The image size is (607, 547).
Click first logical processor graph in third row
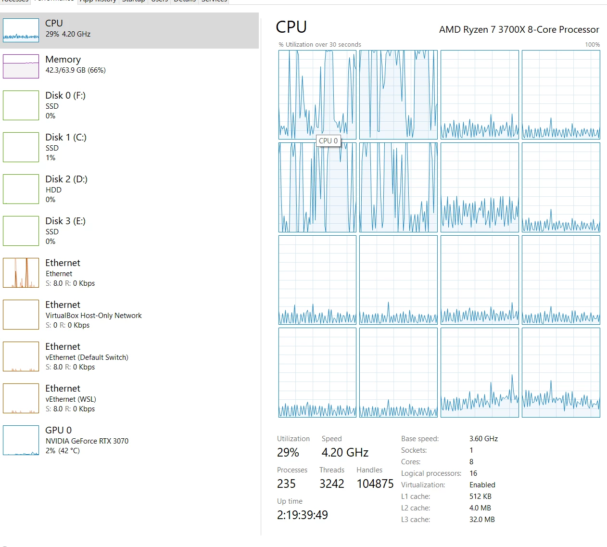pyautogui.click(x=317, y=280)
